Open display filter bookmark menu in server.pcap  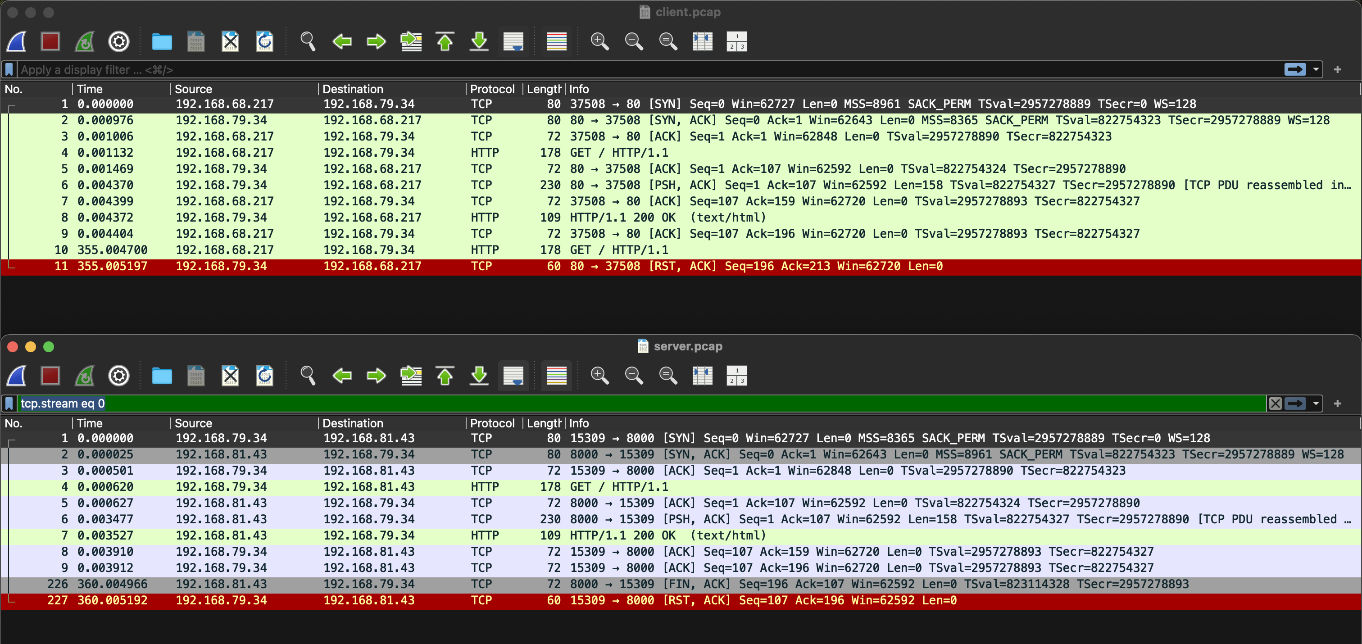click(9, 404)
